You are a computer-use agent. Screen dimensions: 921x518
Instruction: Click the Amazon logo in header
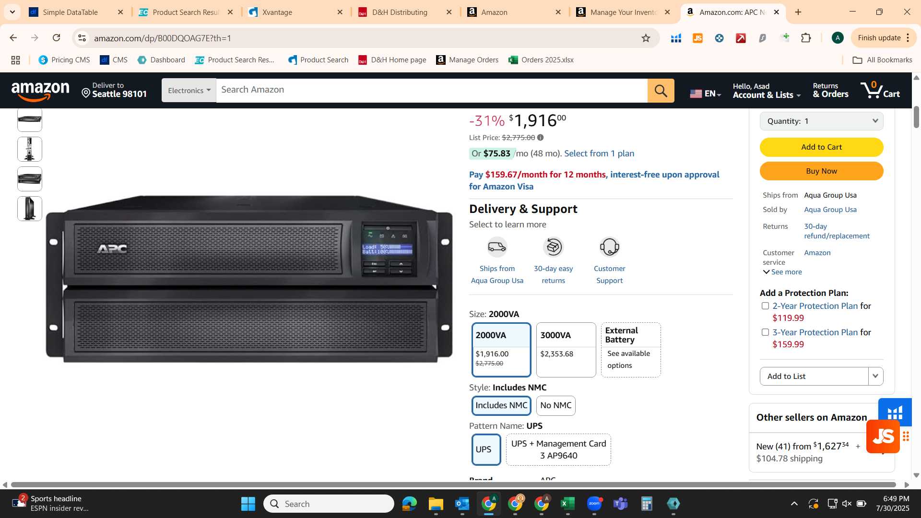point(40,91)
